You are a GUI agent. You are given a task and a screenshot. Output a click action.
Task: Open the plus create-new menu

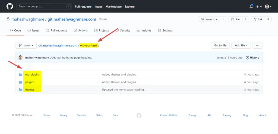point(259,7)
